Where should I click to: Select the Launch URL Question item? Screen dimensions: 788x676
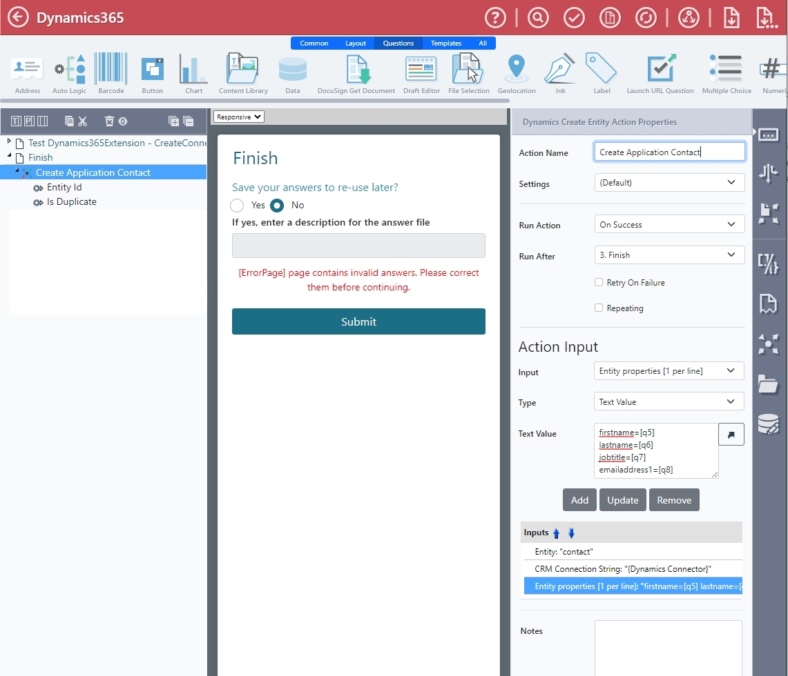click(660, 74)
